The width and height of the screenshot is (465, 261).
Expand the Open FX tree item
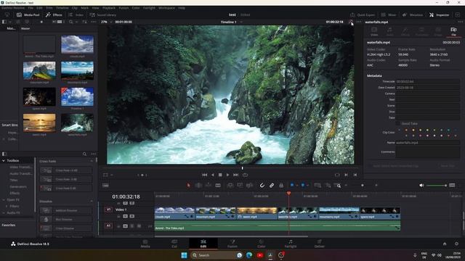[x=3, y=200]
